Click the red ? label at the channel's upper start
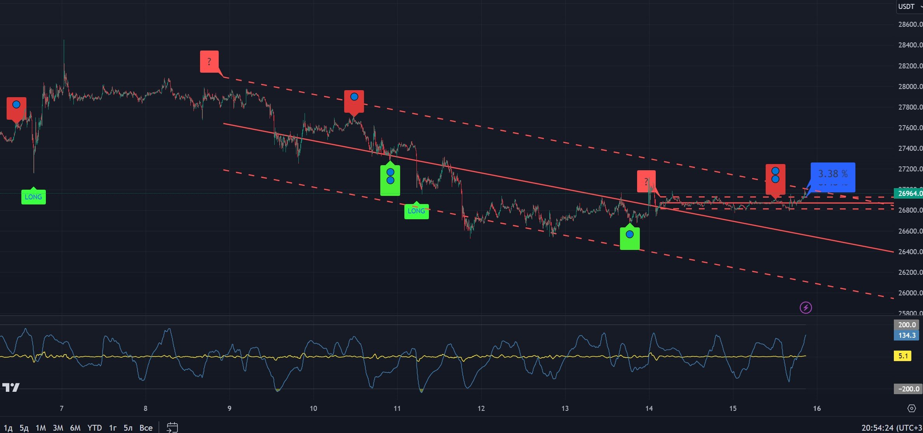 coord(209,61)
